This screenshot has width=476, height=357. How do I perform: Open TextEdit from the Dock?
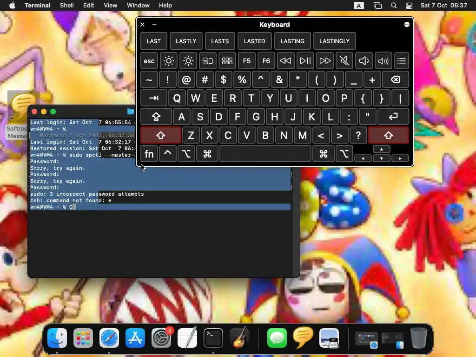pos(187,338)
